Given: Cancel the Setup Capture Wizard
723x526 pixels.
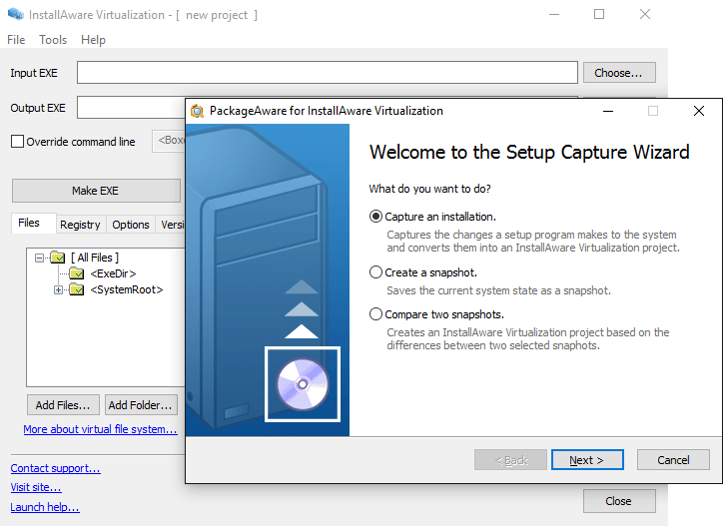Looking at the screenshot, I should (673, 460).
